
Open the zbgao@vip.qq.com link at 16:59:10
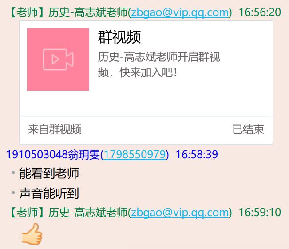pyautogui.click(x=180, y=213)
